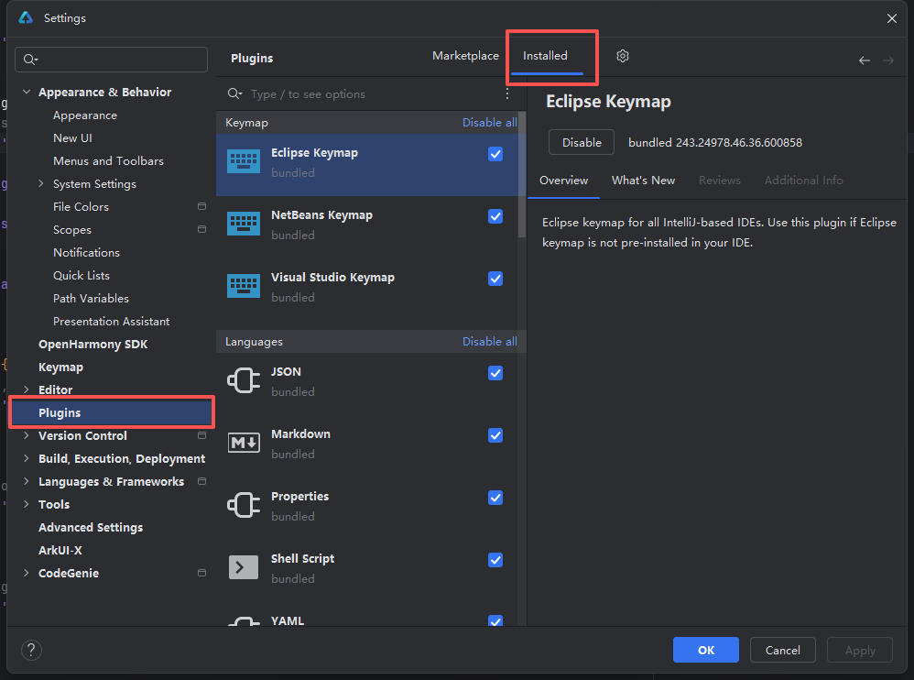914x680 pixels.
Task: Click the magnifier icon in settings search
Action: [x=29, y=60]
